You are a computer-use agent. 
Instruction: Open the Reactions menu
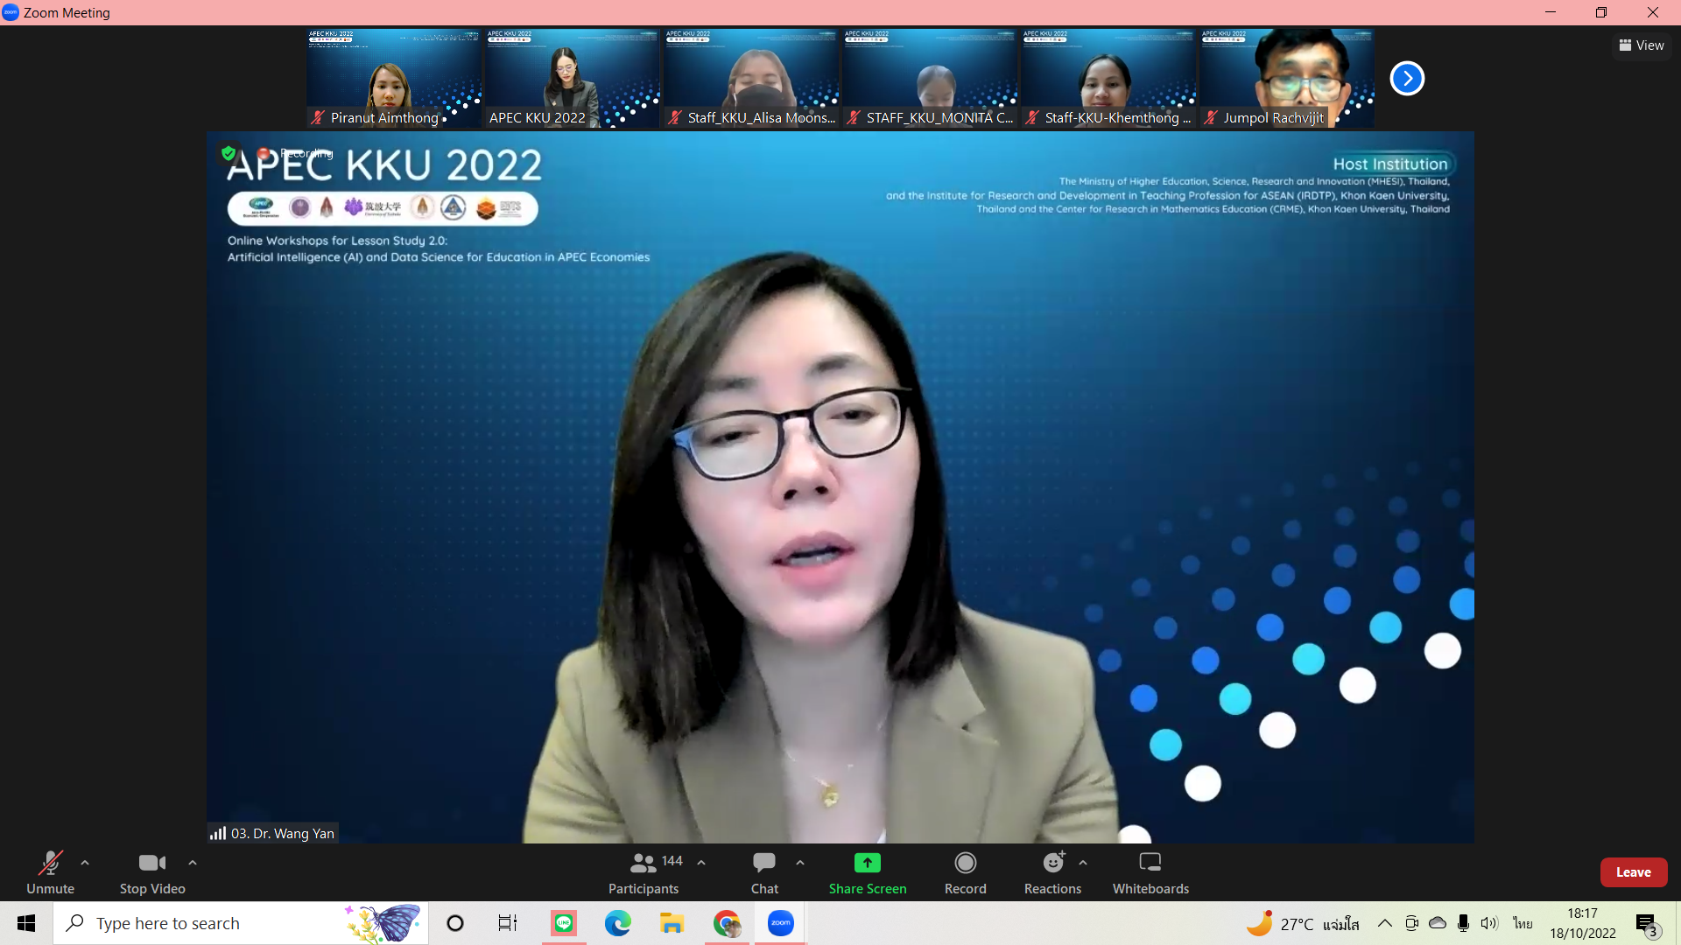point(1052,873)
